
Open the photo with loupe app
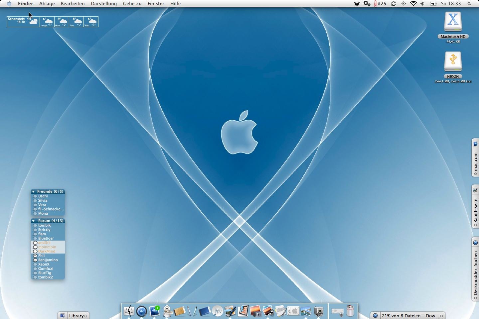pos(268,311)
